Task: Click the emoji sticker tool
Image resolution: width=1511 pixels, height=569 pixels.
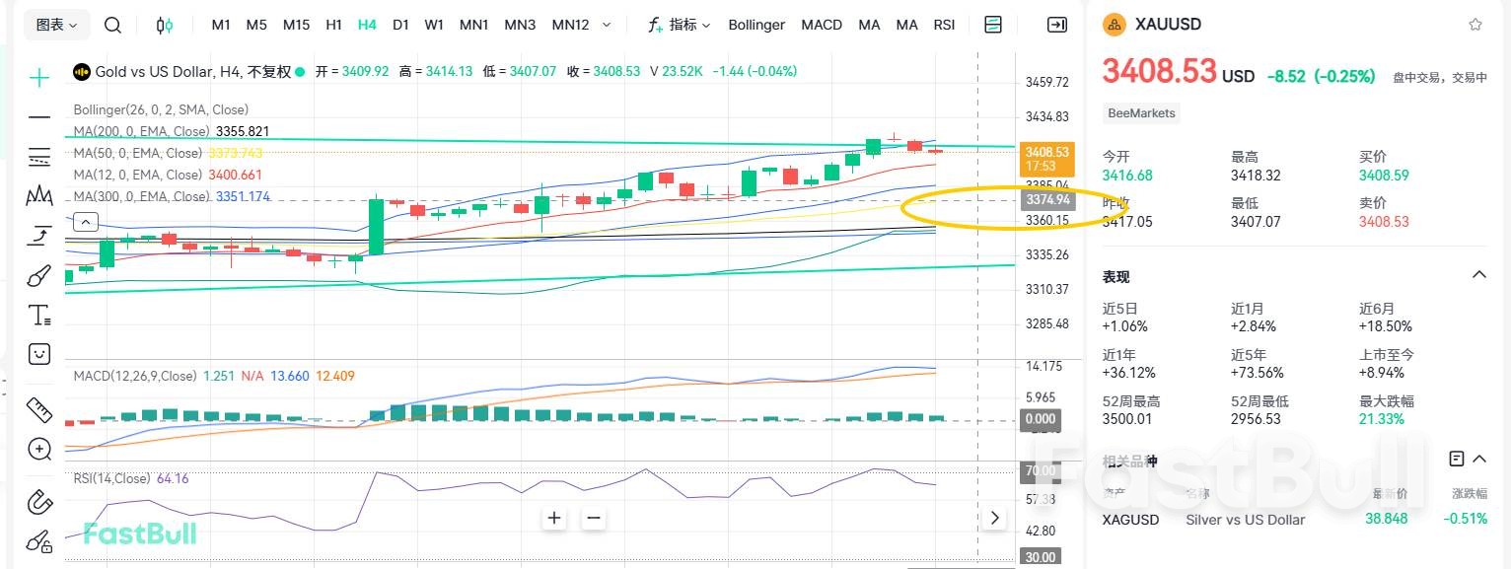Action: click(x=39, y=353)
